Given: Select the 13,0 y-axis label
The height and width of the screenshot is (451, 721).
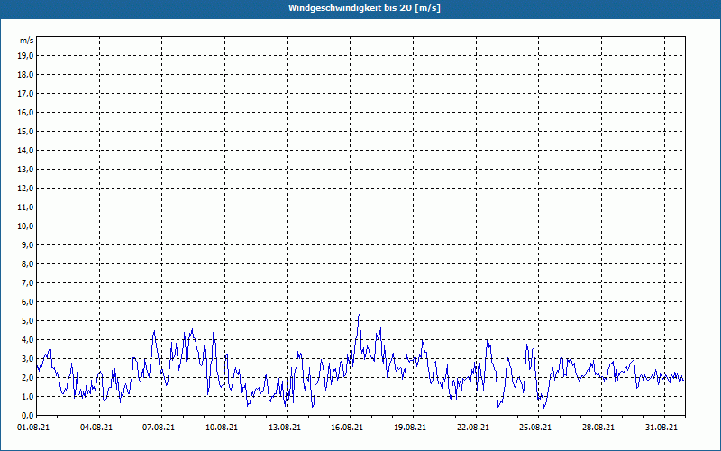Looking at the screenshot, I should 25,170.
